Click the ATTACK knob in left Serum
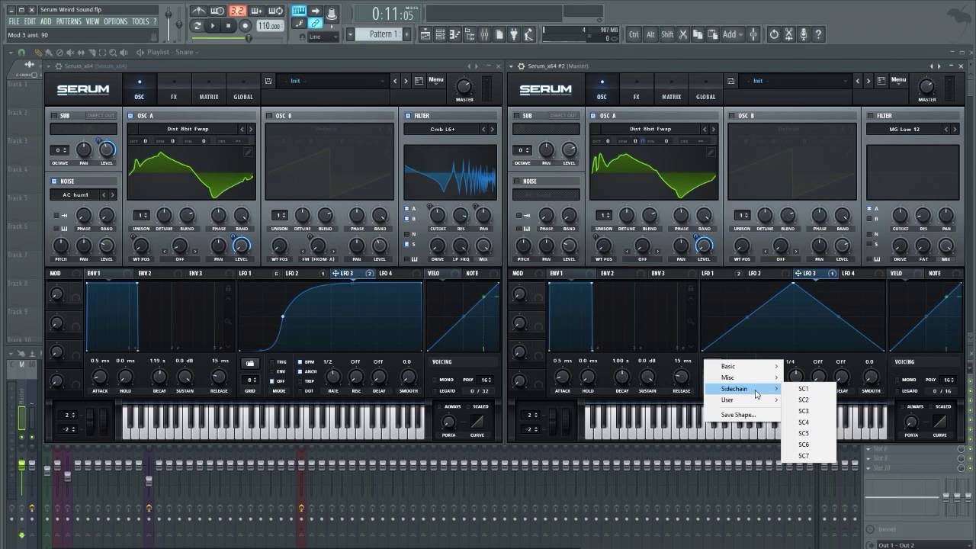 tap(99, 377)
